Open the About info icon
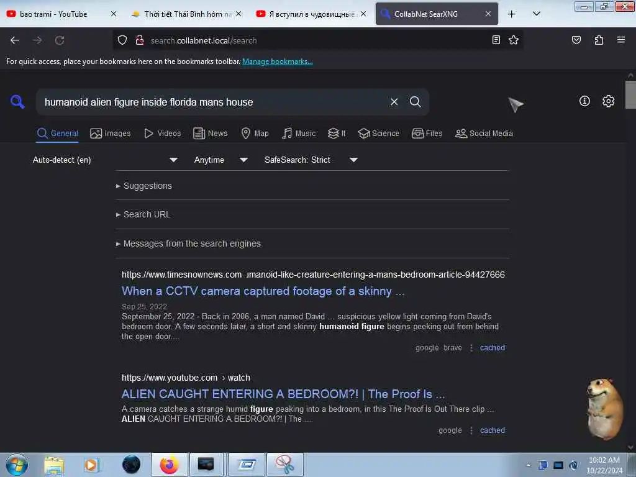The image size is (636, 477). click(584, 101)
